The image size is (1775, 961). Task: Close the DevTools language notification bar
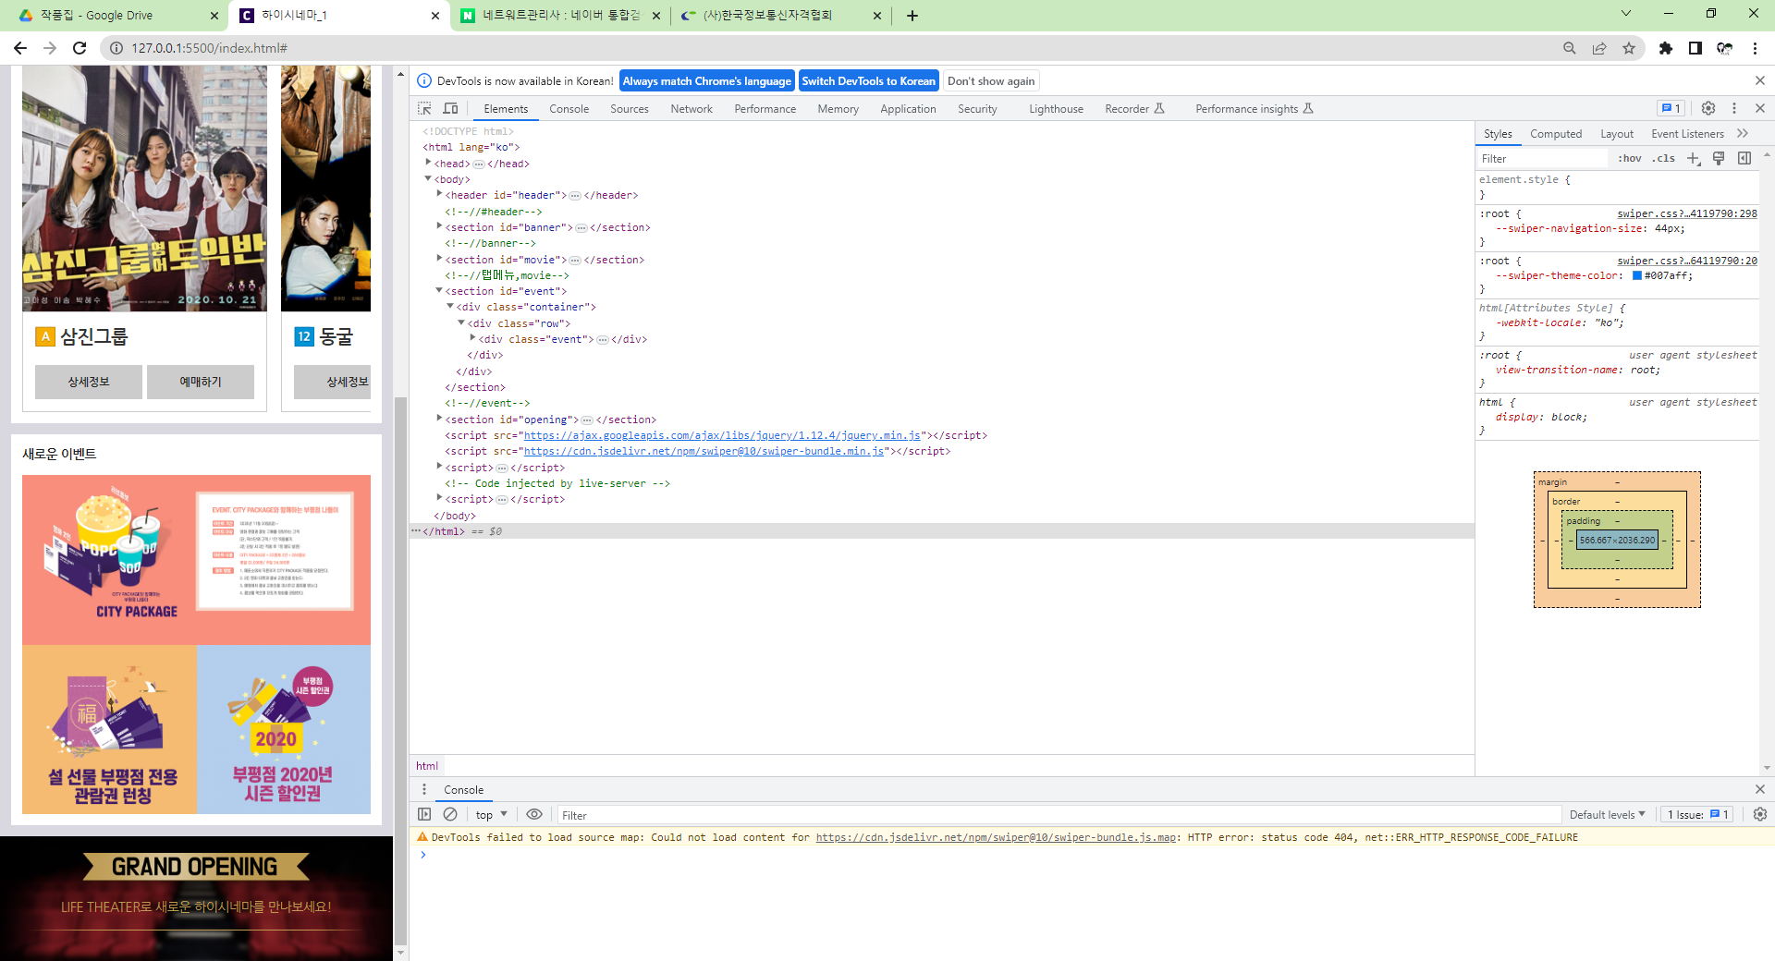(1759, 81)
